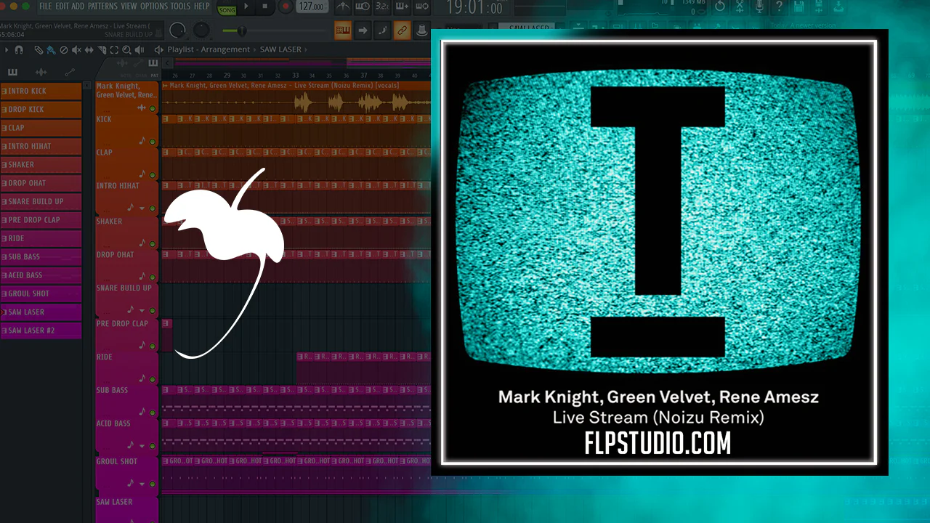This screenshot has height=523, width=930.
Task: Select the SNARE BUILD UP pattern
Action: click(x=41, y=201)
